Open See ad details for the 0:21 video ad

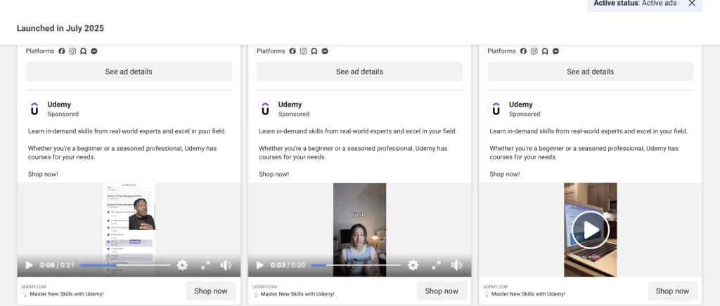tap(129, 72)
